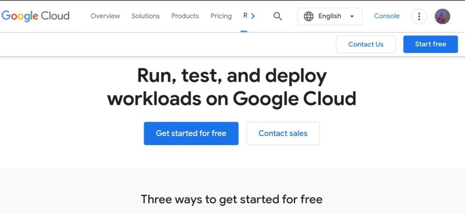Click the Contact sales button

coord(282,133)
